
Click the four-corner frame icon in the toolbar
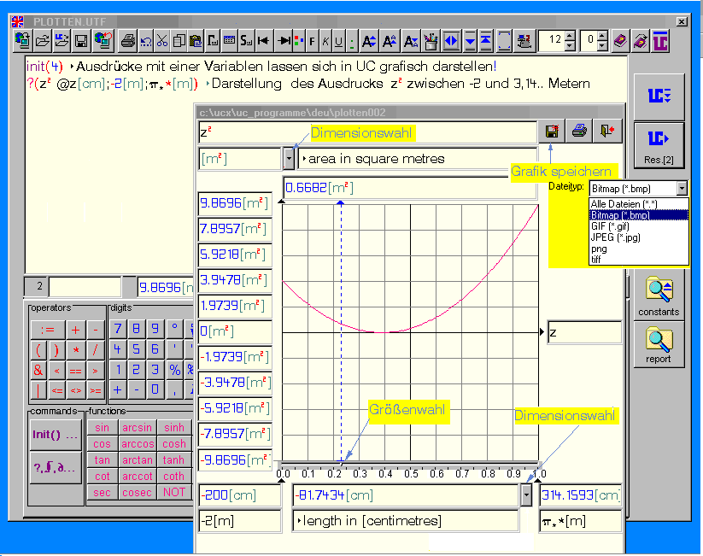click(x=504, y=41)
